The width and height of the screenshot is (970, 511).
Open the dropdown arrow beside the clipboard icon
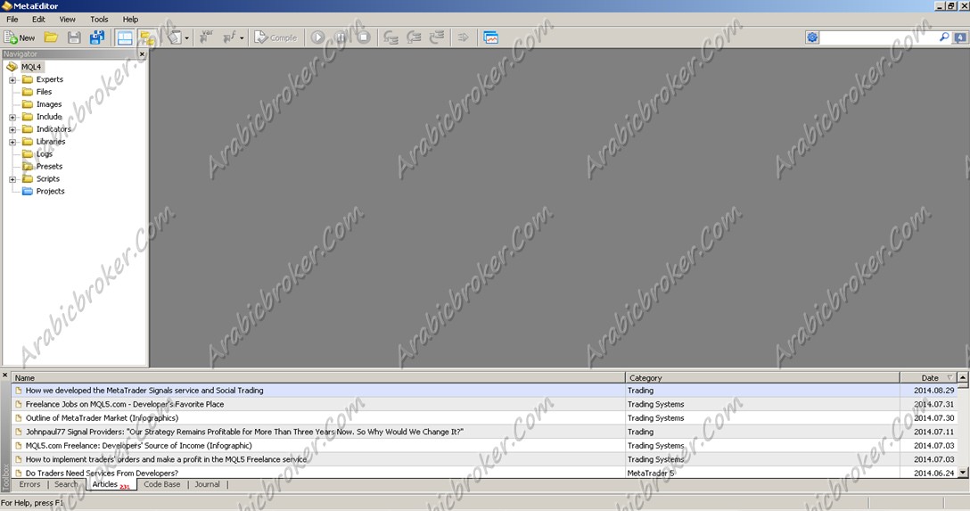coord(187,38)
